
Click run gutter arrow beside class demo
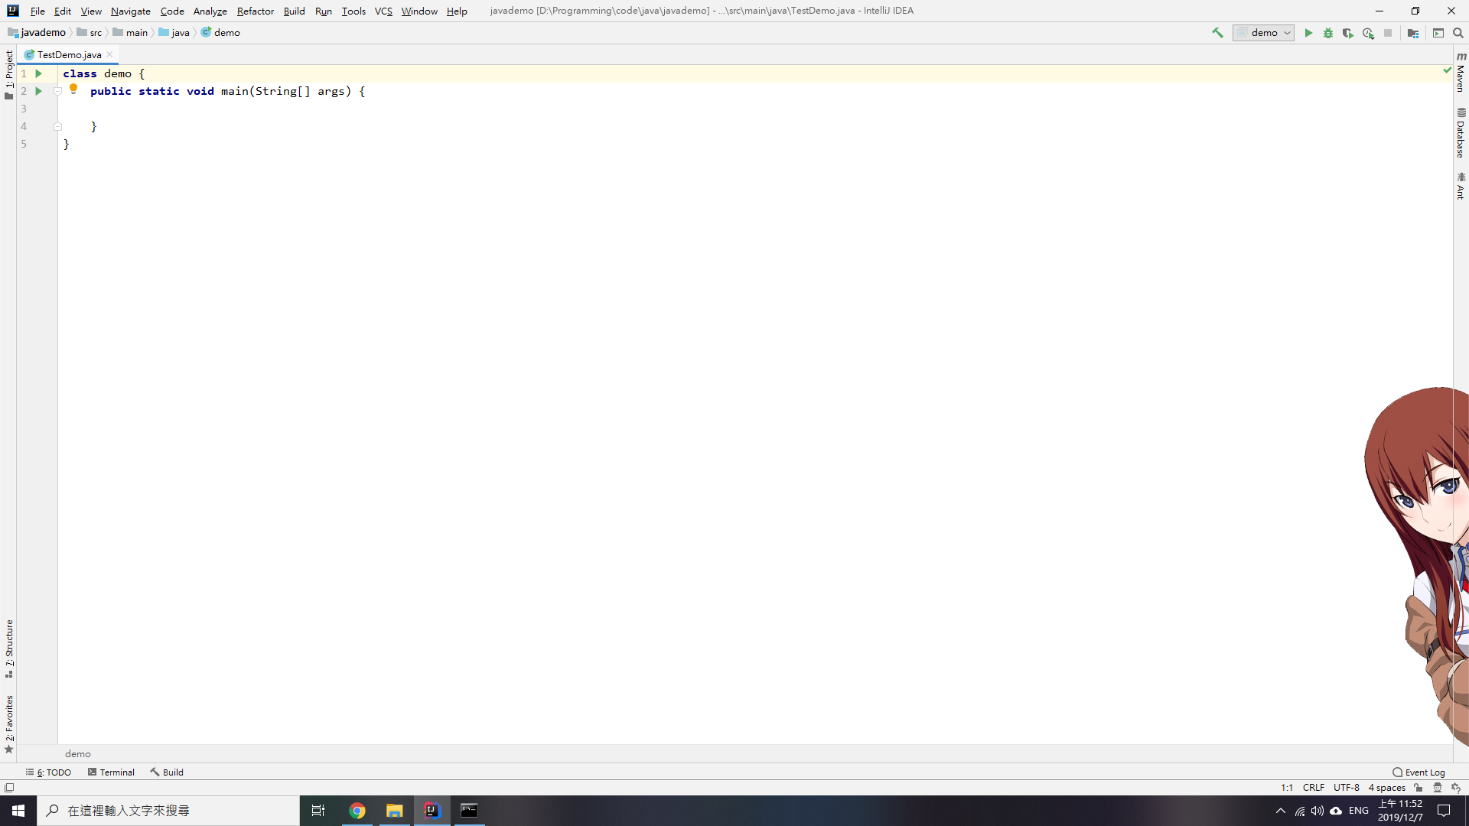(x=38, y=73)
